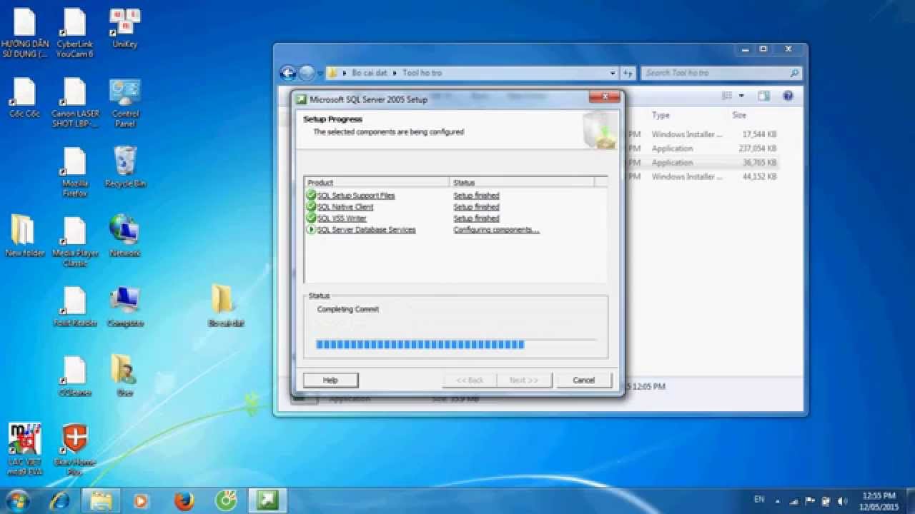Image resolution: width=915 pixels, height=514 pixels.
Task: Click the Configuring components status link
Action: pyautogui.click(x=497, y=230)
